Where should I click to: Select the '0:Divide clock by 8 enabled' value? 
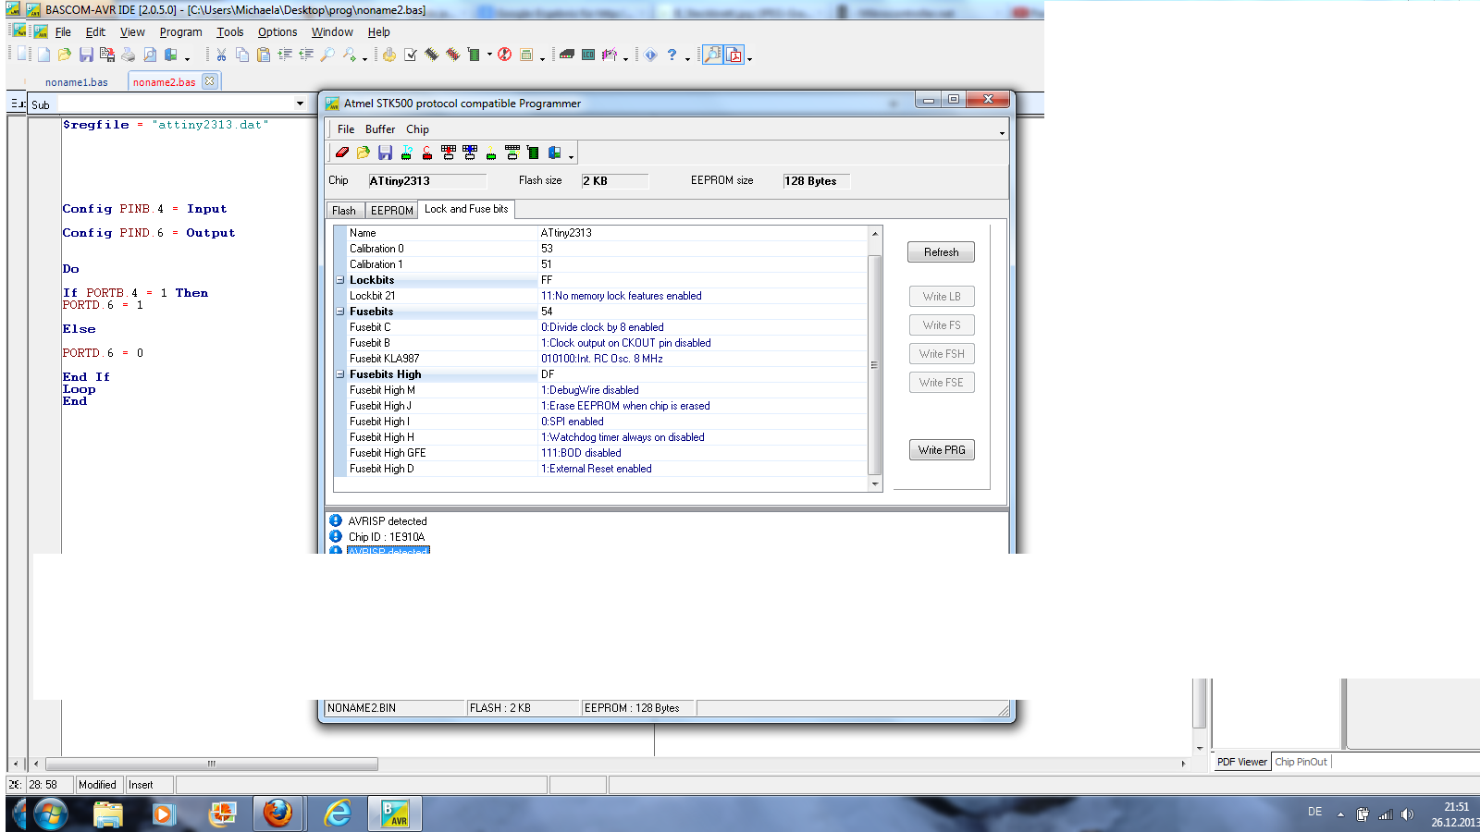(x=602, y=327)
